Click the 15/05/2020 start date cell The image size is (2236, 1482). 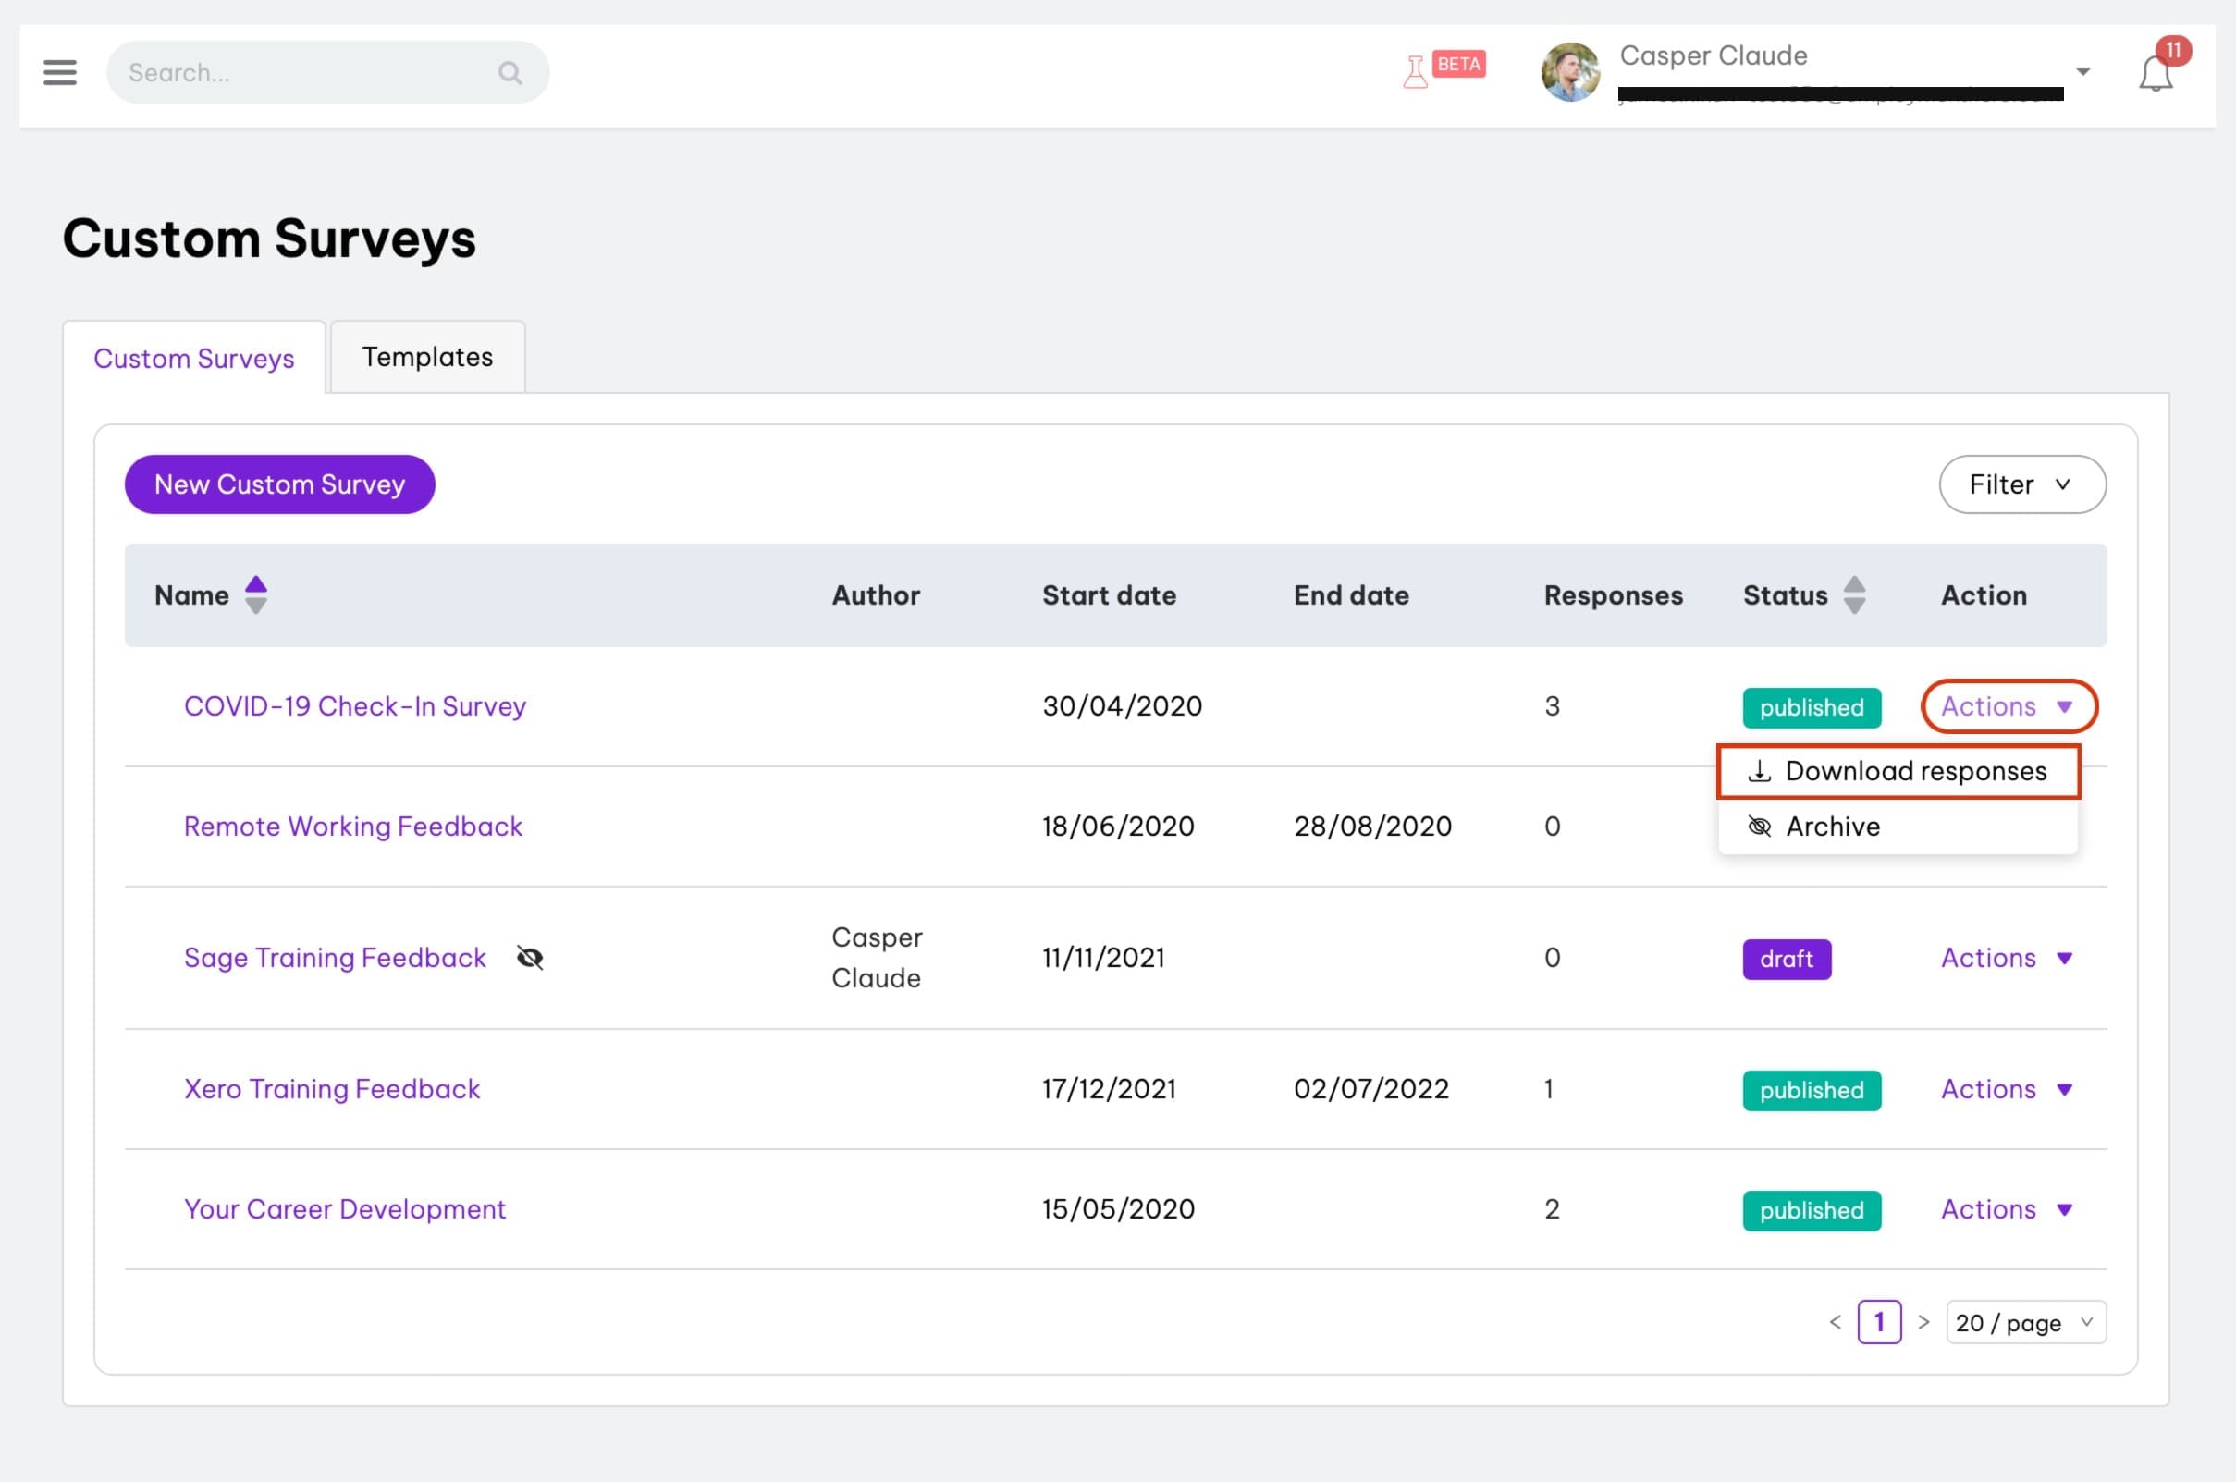(1117, 1209)
